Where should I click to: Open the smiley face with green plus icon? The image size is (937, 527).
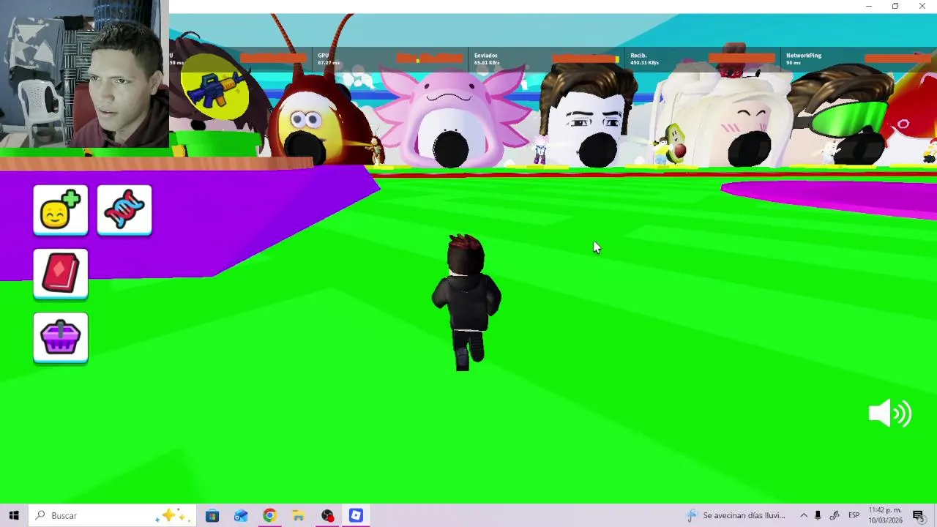coord(61,211)
